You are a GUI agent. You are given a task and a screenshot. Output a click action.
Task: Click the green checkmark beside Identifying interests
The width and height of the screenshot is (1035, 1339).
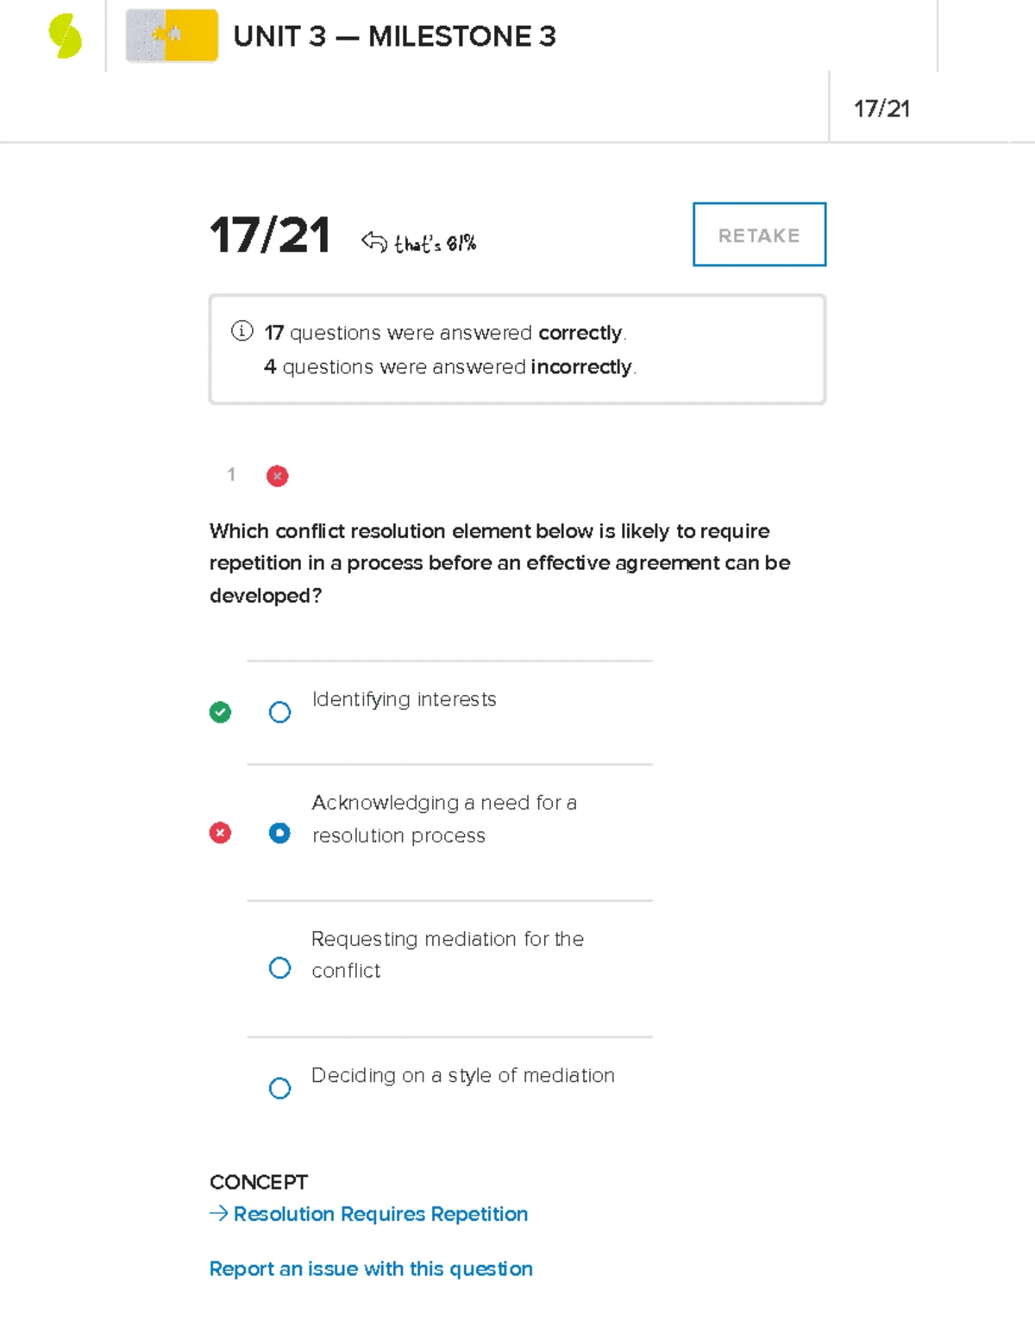coord(220,712)
